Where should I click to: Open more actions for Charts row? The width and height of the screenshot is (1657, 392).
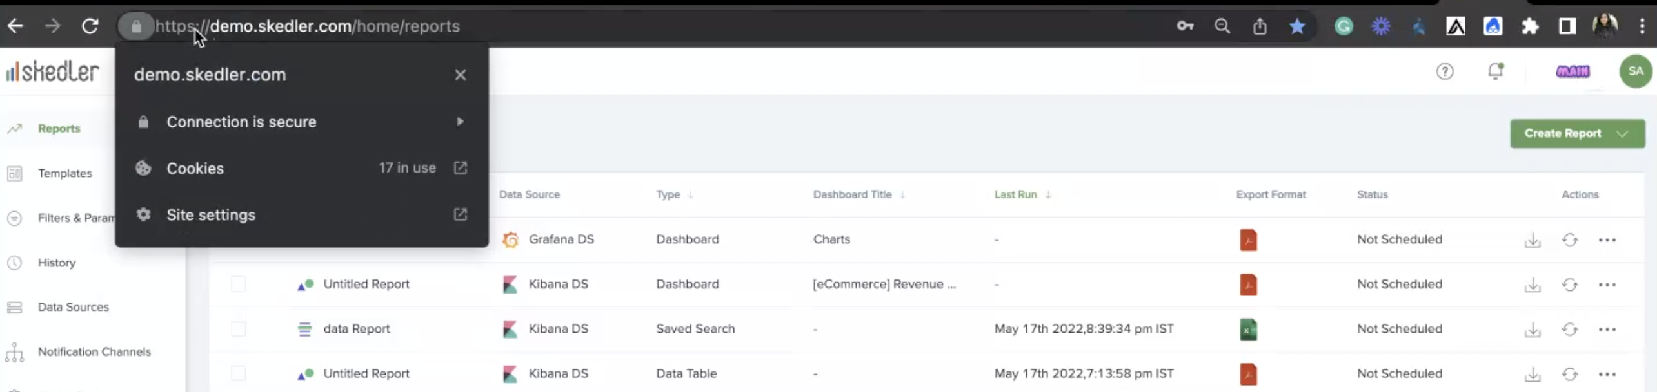pyautogui.click(x=1607, y=240)
